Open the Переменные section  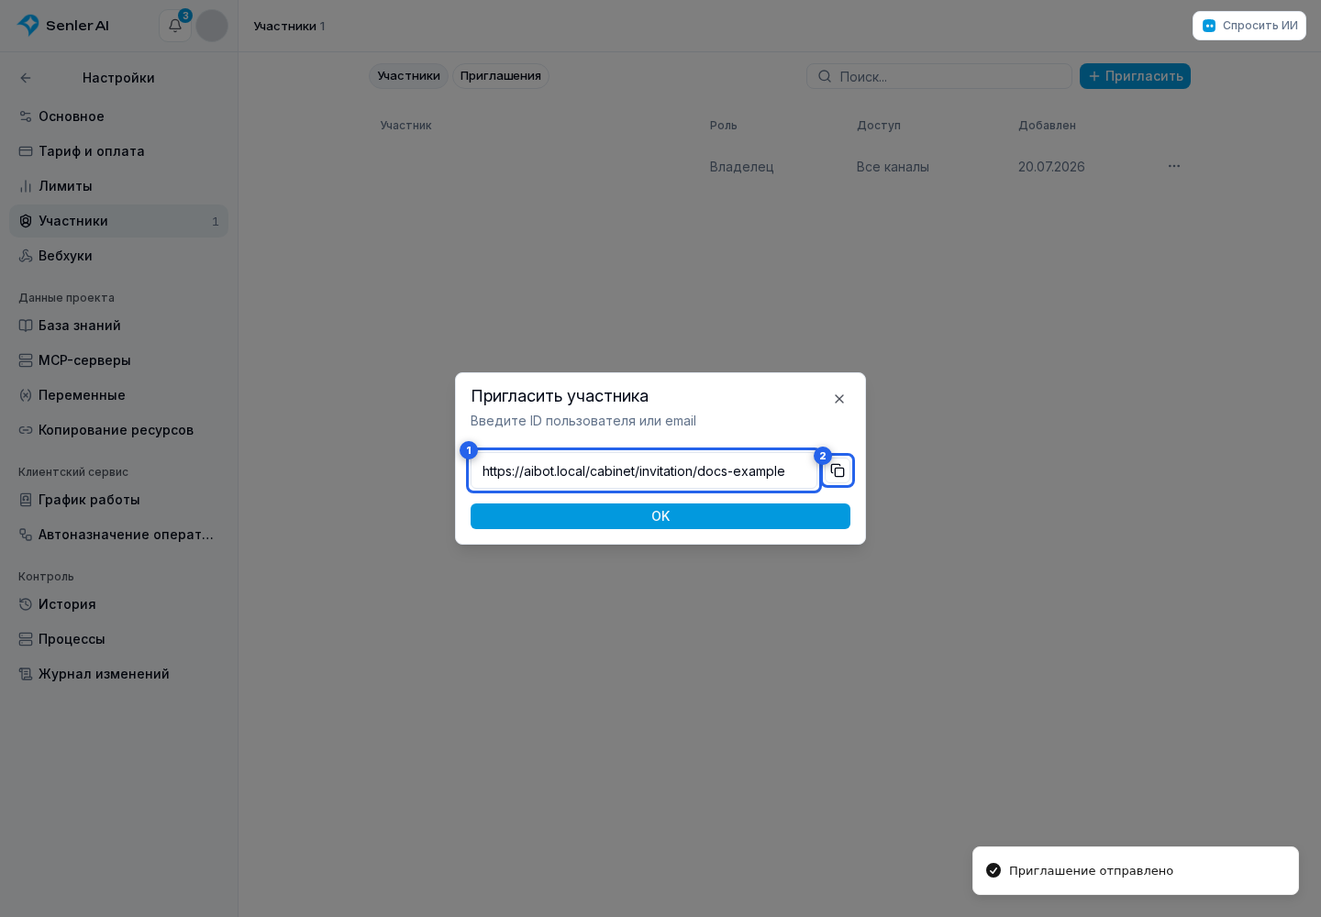click(118, 395)
